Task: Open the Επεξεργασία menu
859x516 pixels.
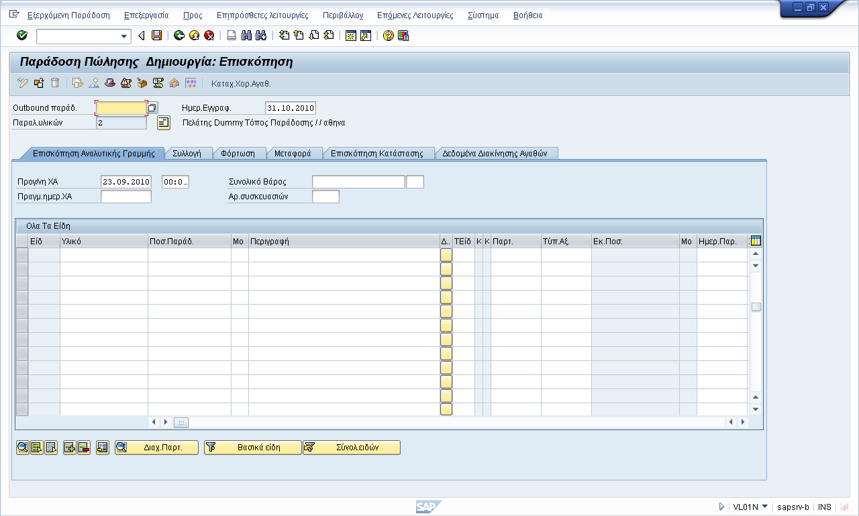Action: [x=146, y=15]
